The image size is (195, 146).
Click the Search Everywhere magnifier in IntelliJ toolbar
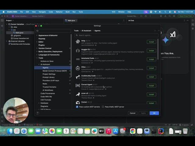coord(170,16)
